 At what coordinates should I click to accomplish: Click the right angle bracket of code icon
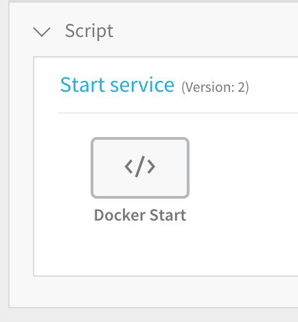click(x=151, y=166)
